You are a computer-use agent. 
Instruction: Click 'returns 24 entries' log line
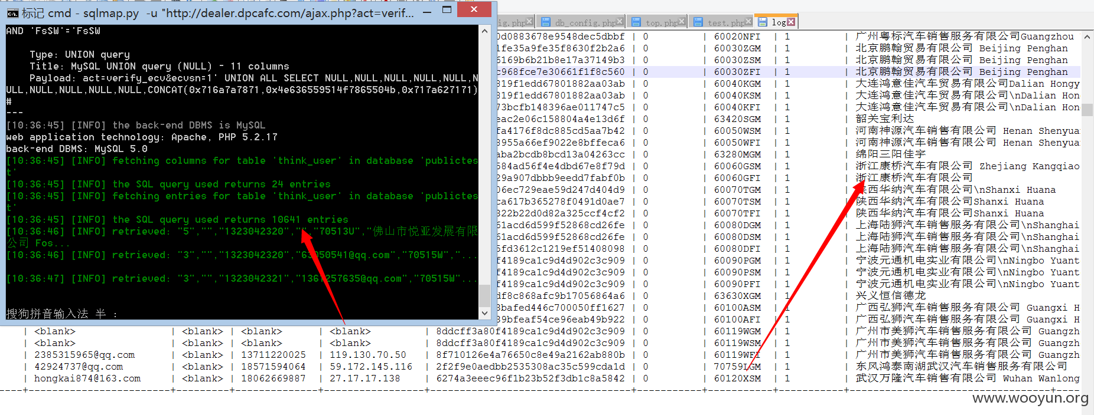tap(168, 184)
